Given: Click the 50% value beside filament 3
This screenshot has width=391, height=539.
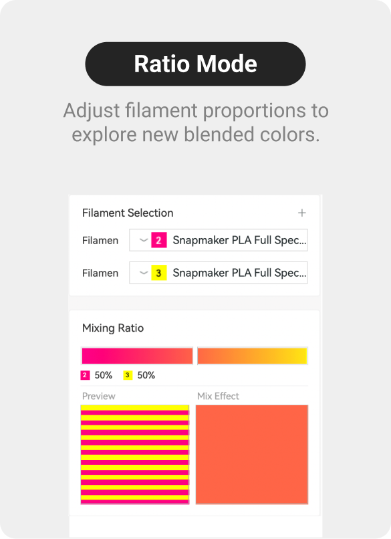Looking at the screenshot, I should click(x=146, y=375).
